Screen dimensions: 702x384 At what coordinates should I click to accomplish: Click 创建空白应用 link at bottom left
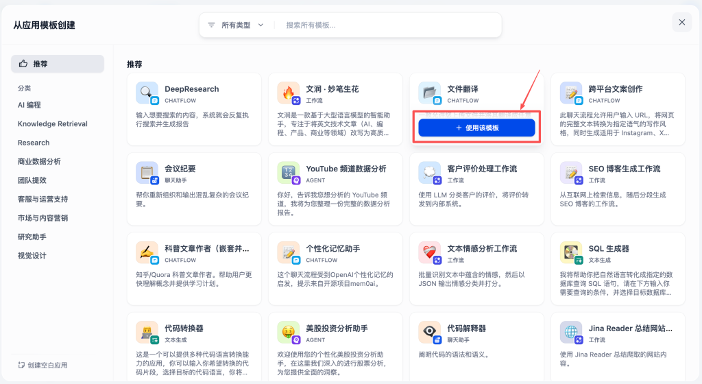coord(43,365)
